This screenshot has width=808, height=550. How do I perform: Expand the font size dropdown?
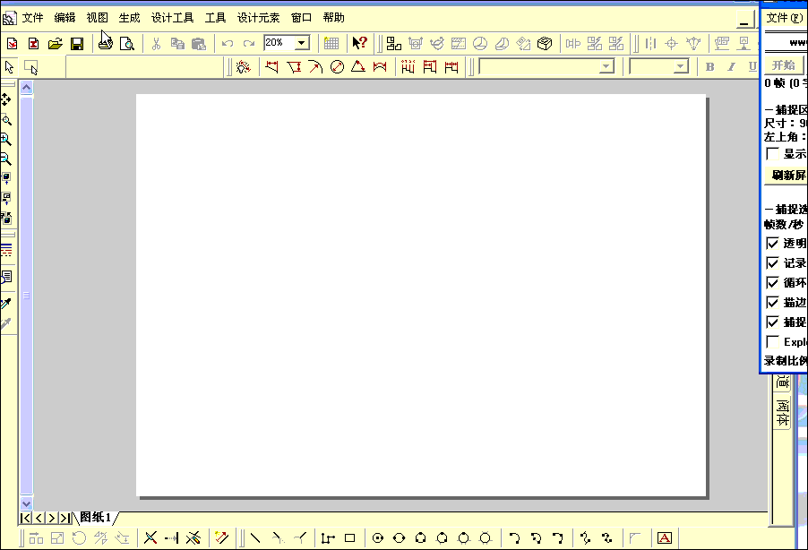[x=681, y=66]
